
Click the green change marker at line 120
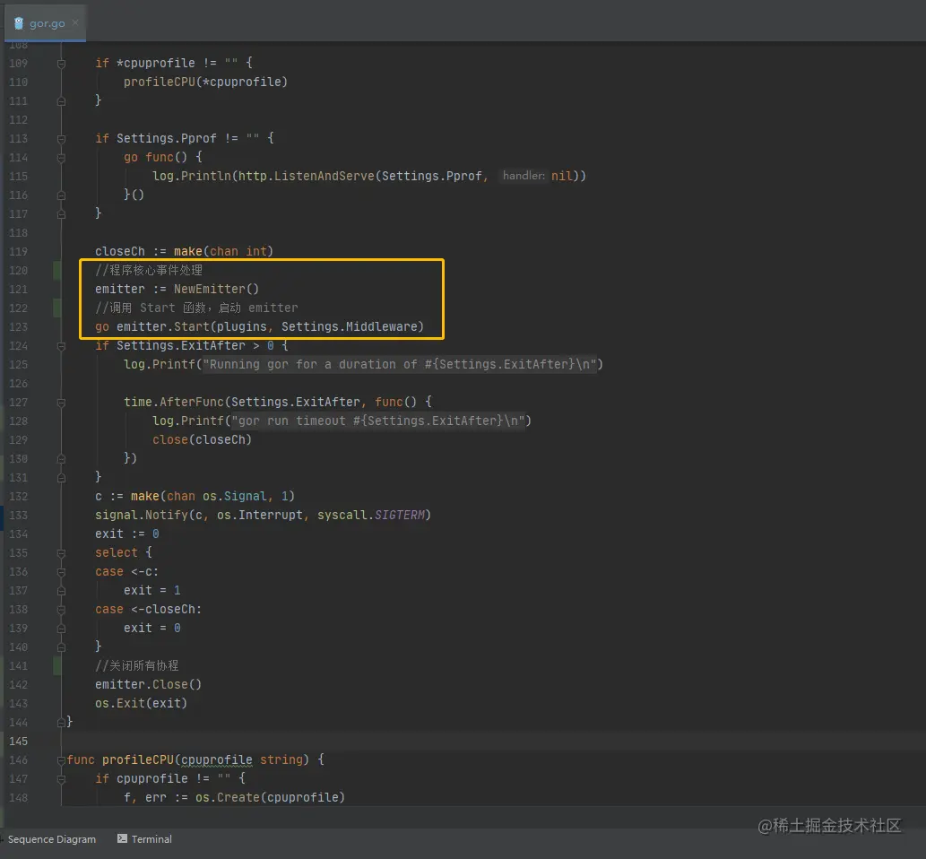click(57, 270)
